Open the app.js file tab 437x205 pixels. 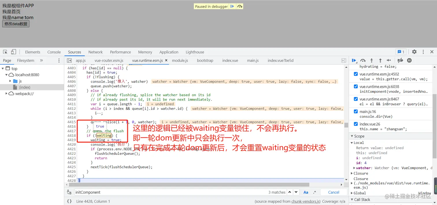81,60
